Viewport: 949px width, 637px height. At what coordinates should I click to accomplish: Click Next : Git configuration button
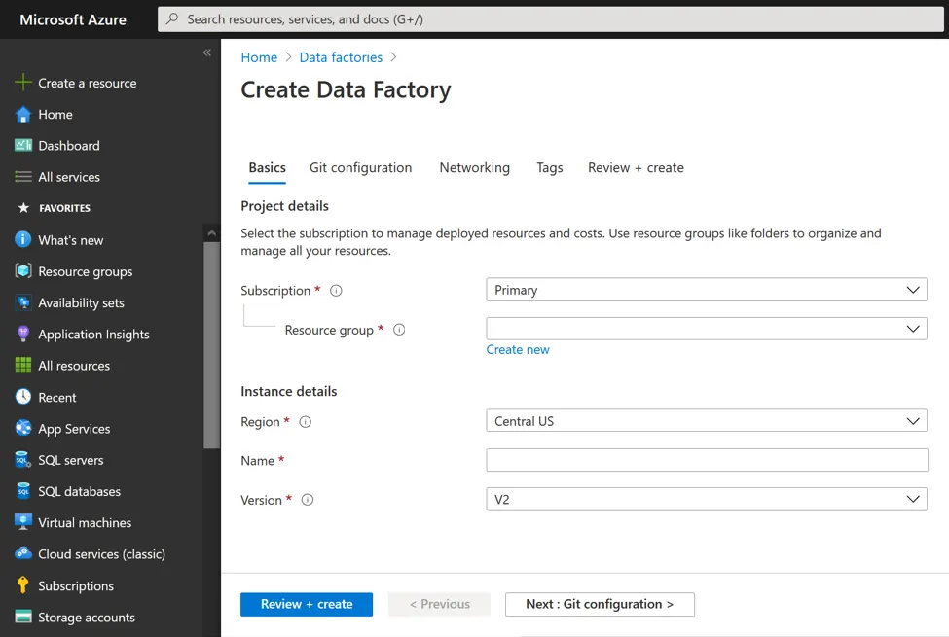point(600,604)
